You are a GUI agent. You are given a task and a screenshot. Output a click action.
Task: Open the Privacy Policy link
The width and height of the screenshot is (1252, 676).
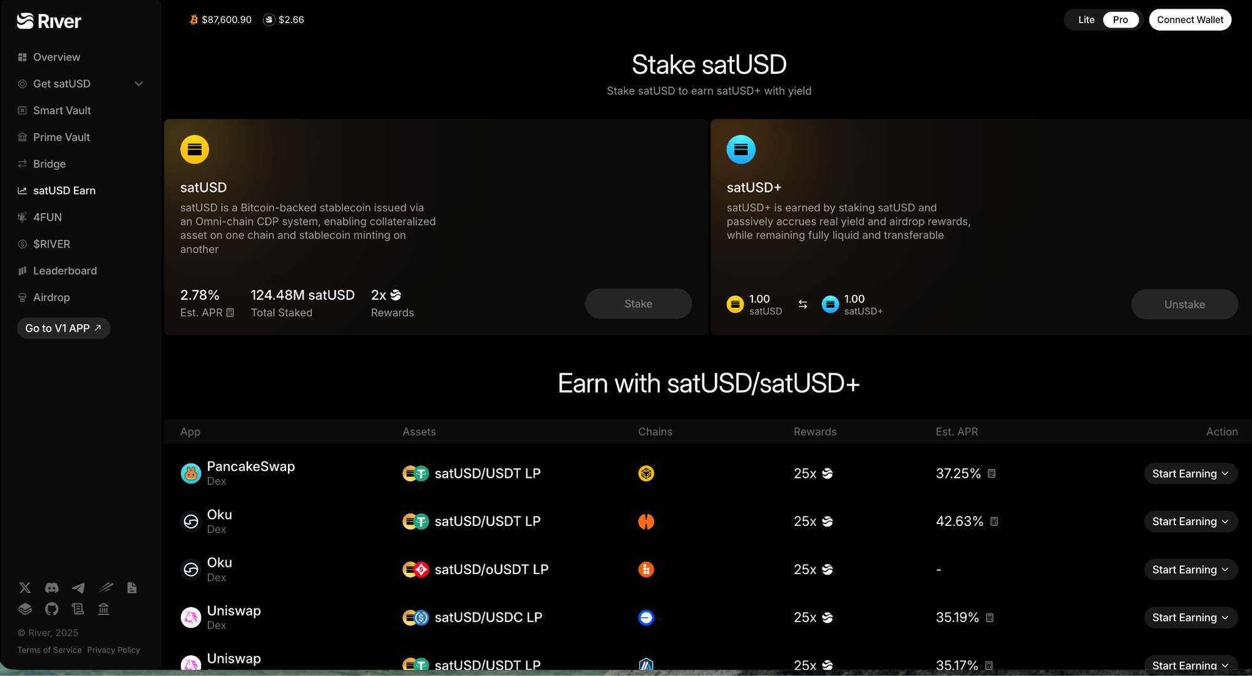click(x=113, y=650)
